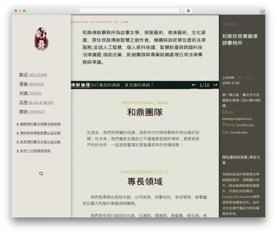
Task: Open the first starred sidebar link about 機關預約
Action: coord(38,124)
